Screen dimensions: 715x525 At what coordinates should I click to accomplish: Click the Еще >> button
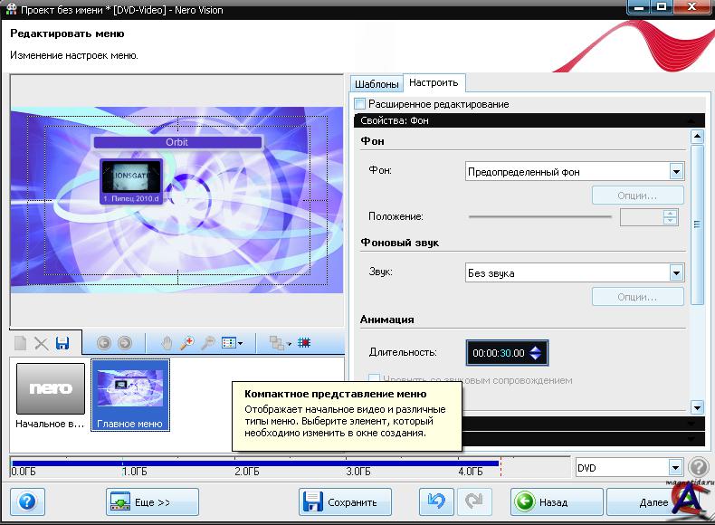[x=152, y=502]
